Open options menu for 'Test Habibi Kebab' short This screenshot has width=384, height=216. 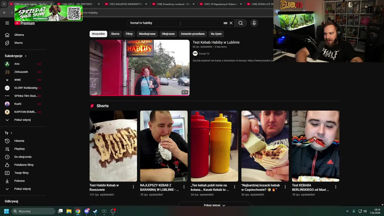(x=133, y=187)
